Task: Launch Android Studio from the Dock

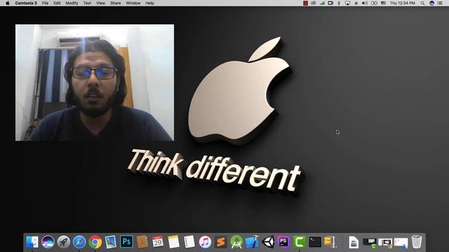Action: [236, 242]
